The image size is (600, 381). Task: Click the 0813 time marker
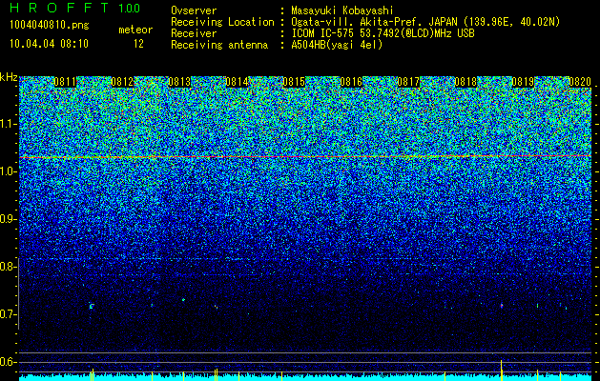pos(179,82)
